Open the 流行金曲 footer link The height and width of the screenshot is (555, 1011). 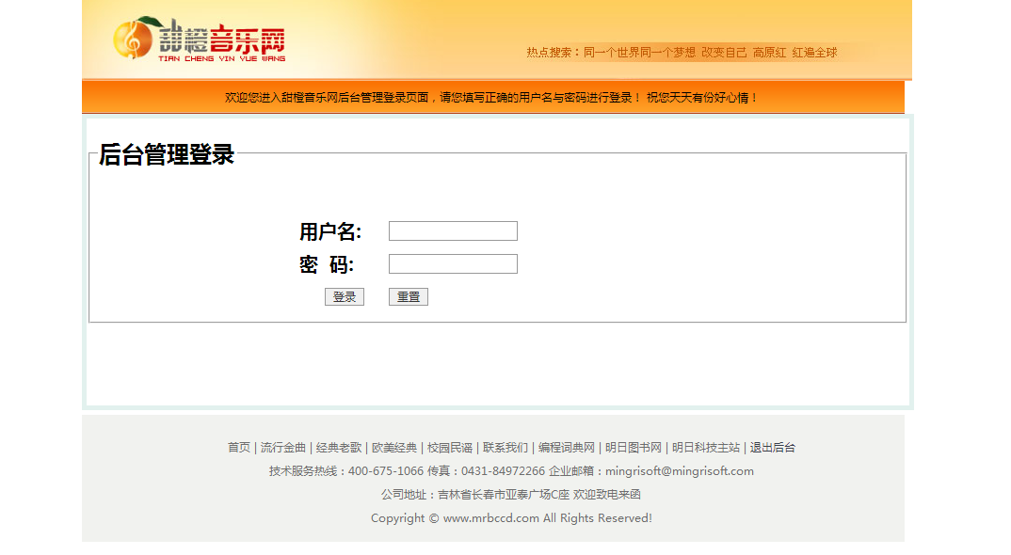click(283, 448)
